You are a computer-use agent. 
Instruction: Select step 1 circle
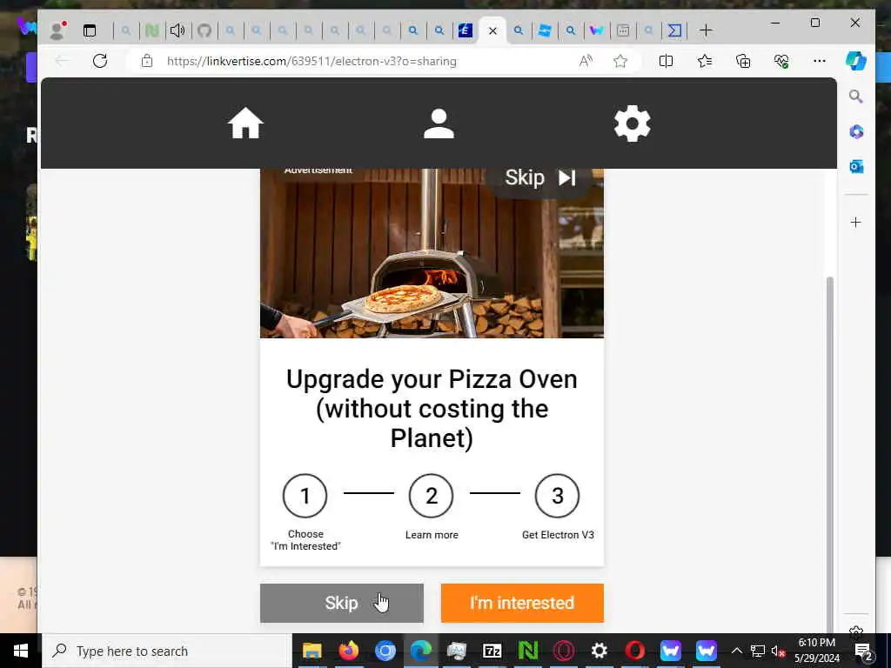[x=305, y=496]
